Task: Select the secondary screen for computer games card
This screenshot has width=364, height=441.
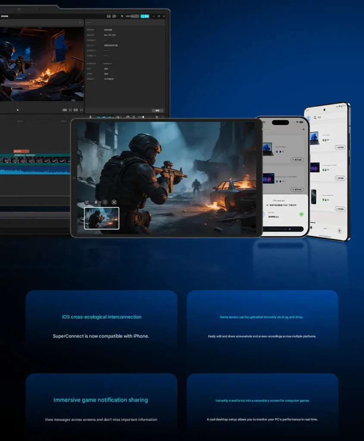Action: 262,409
